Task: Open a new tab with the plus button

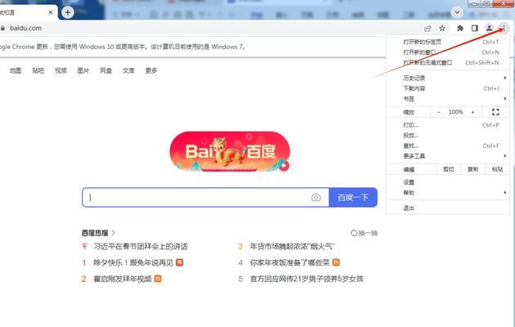Action: (68, 12)
